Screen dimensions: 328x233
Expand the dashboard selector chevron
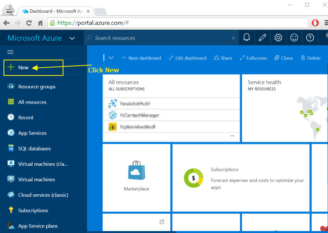[x=111, y=58]
